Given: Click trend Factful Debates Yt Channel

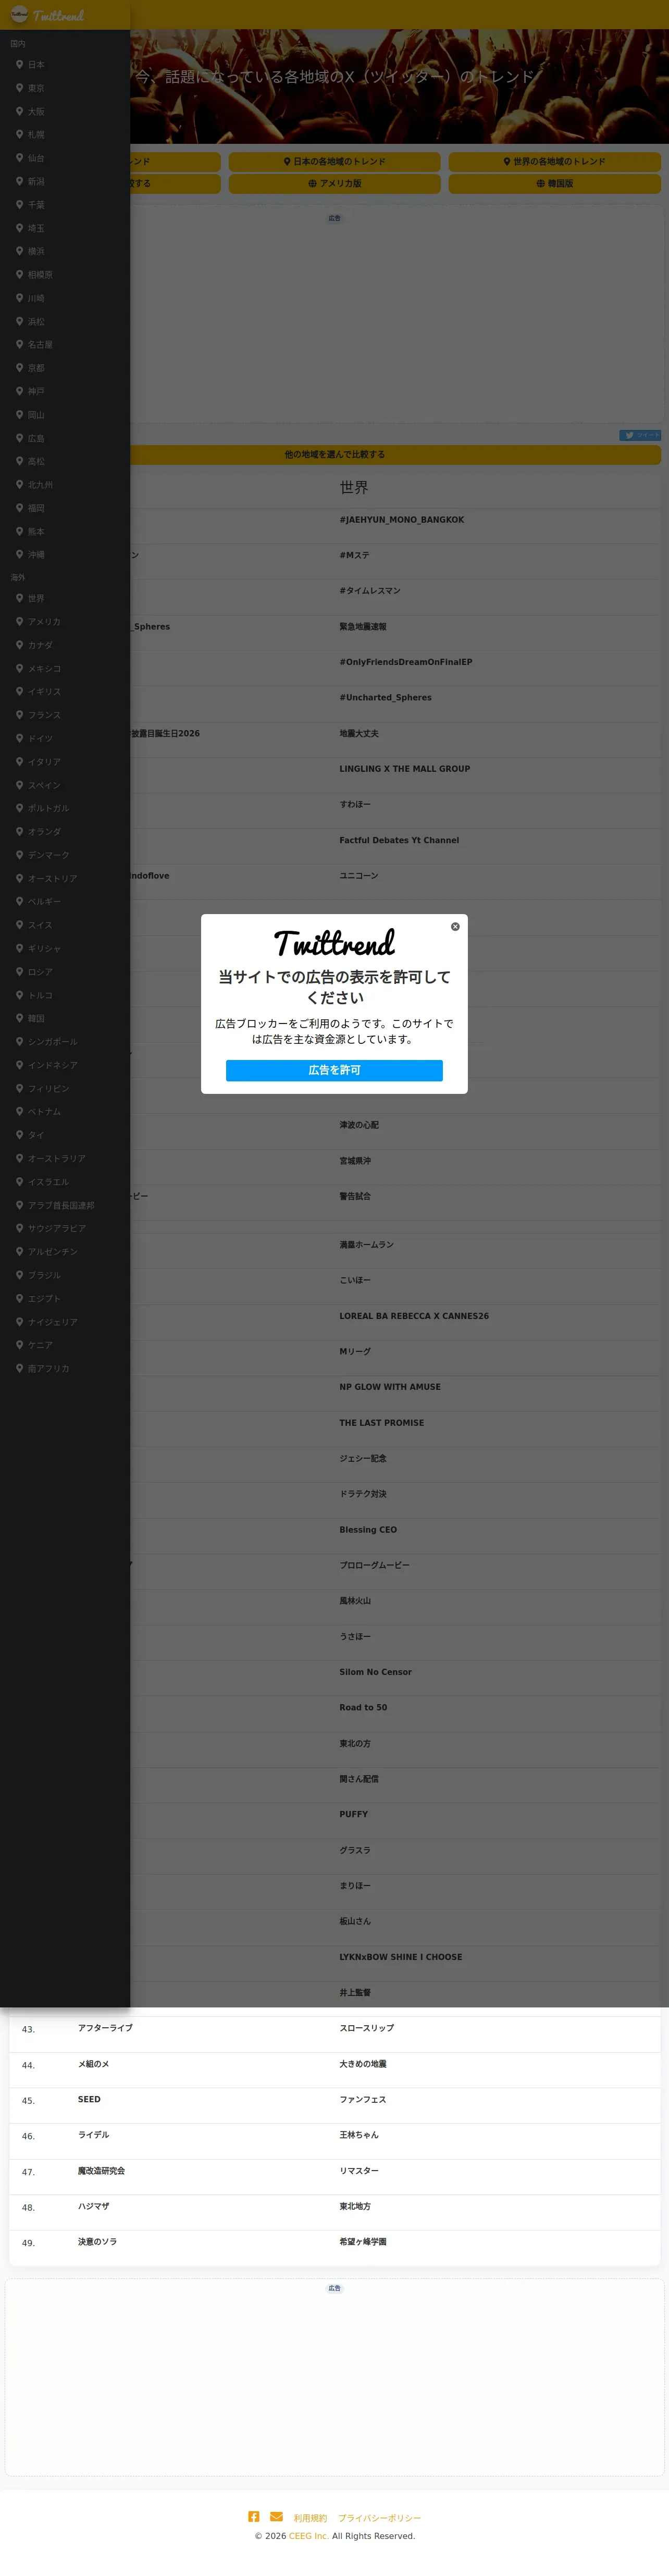Looking at the screenshot, I should click(399, 840).
